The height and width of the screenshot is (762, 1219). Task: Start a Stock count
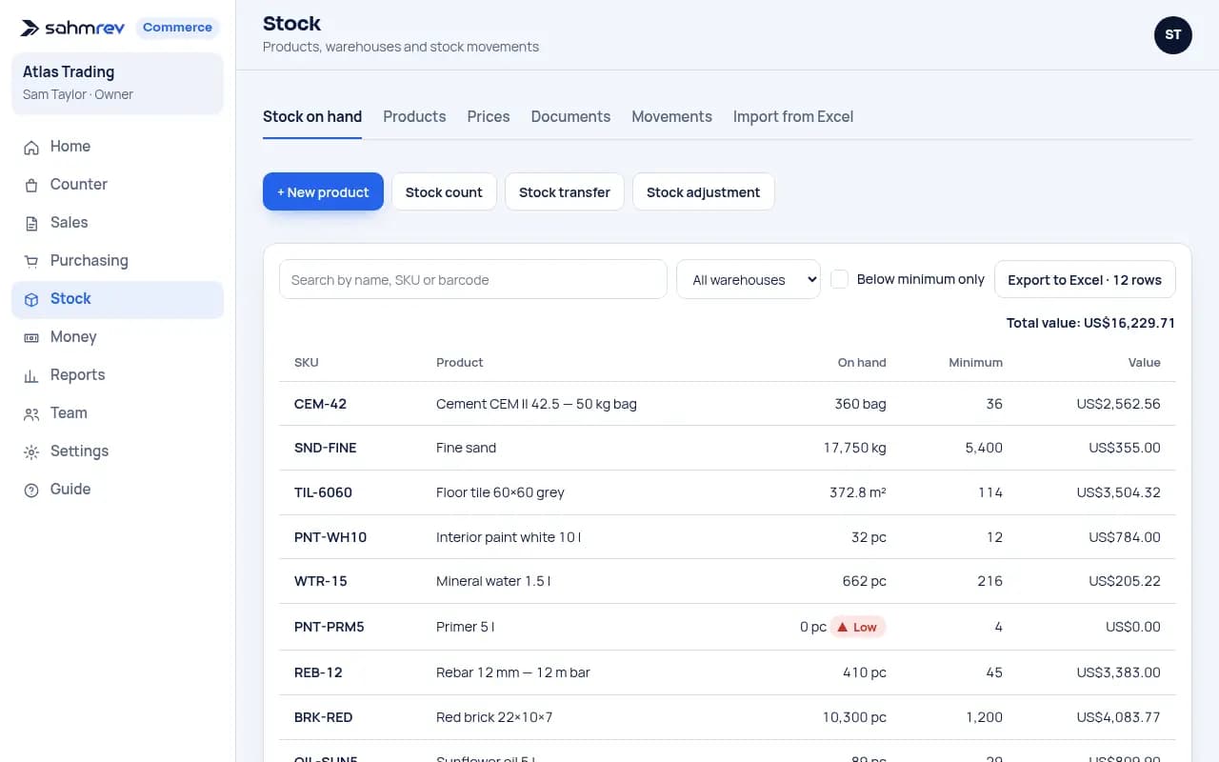pyautogui.click(x=444, y=191)
